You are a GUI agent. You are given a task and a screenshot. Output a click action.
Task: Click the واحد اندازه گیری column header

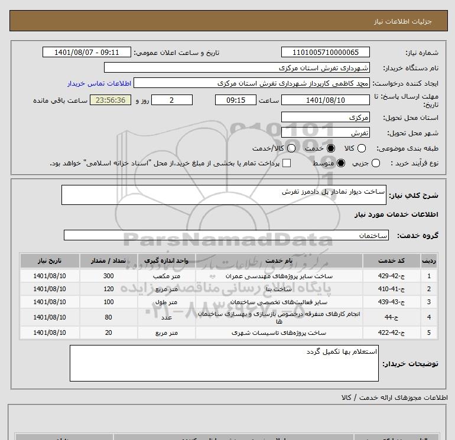pos(166,260)
